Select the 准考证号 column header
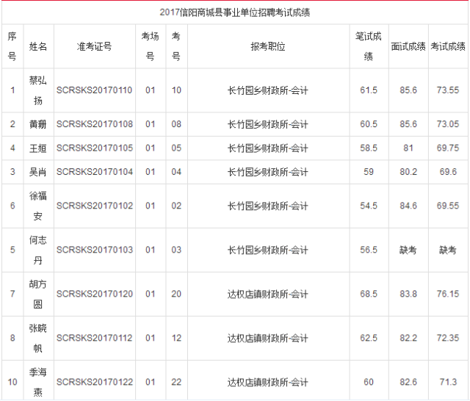Screen dimensions: 470x401 coord(95,46)
